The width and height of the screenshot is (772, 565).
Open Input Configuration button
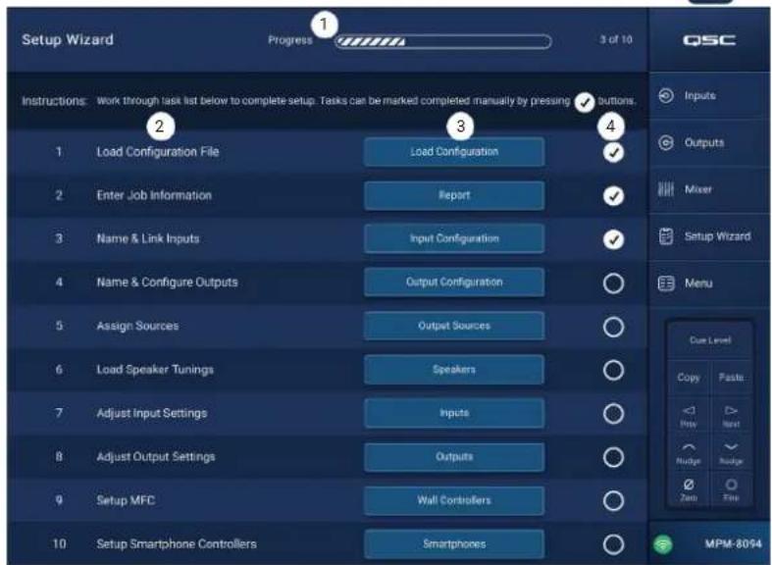(454, 238)
